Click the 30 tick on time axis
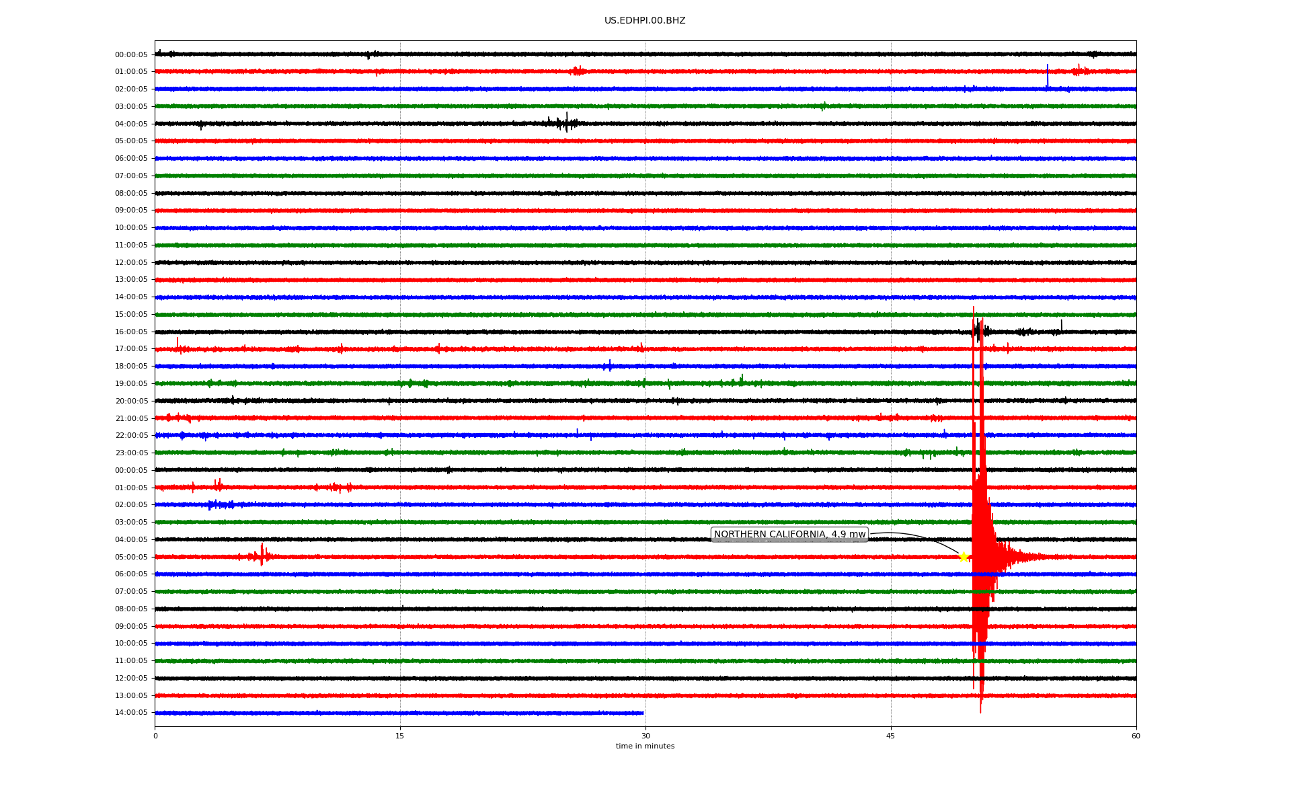 645,736
